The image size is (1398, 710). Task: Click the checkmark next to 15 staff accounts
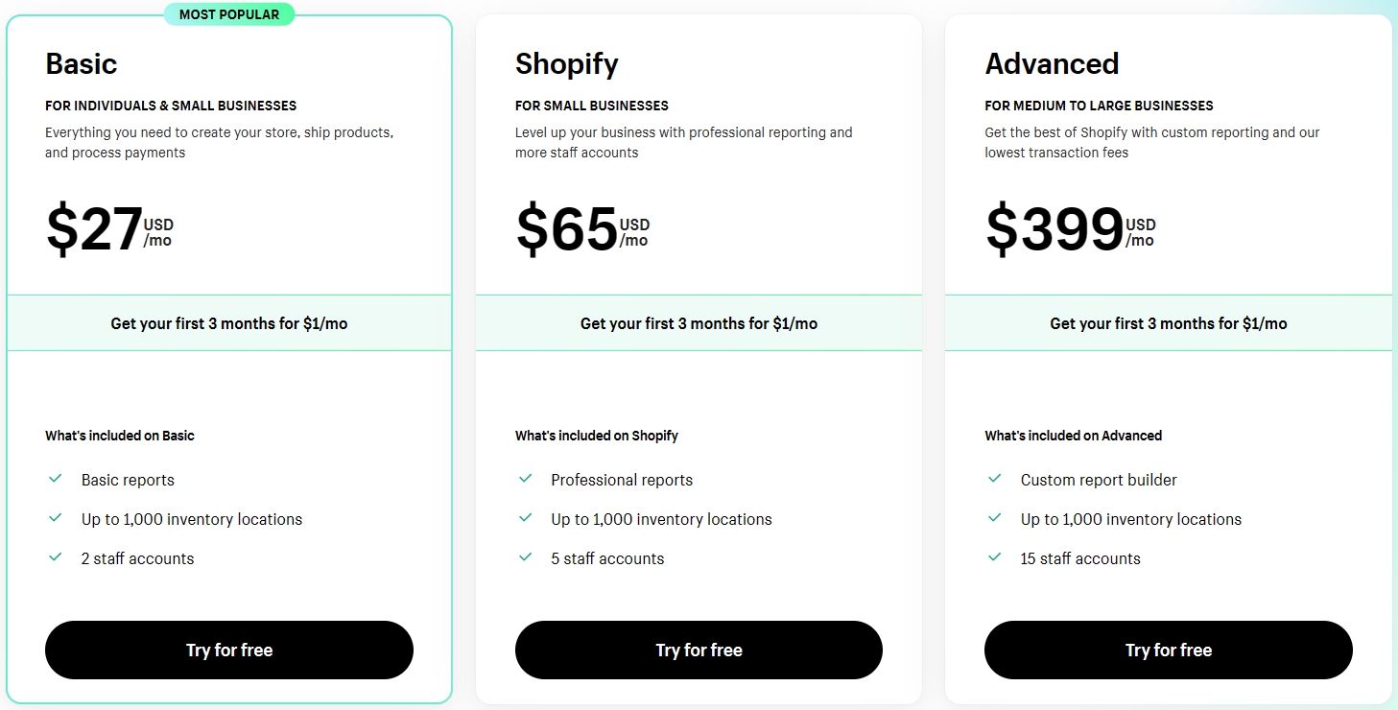point(994,557)
